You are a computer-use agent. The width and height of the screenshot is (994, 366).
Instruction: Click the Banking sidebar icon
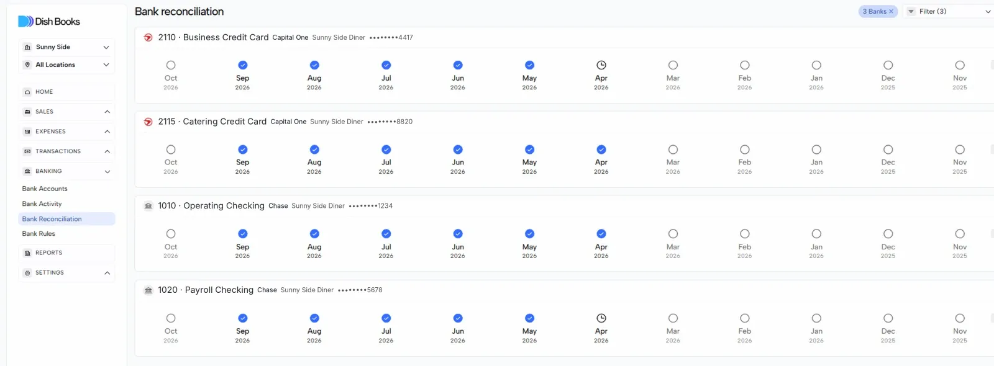pos(27,171)
